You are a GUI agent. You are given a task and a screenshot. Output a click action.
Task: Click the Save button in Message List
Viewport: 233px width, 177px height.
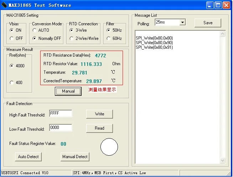point(208,23)
